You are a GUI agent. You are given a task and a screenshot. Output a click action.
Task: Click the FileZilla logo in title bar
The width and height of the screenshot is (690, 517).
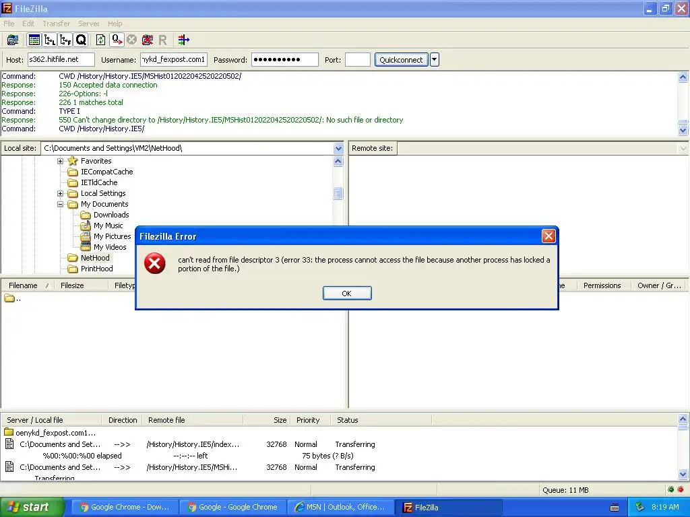coord(7,8)
